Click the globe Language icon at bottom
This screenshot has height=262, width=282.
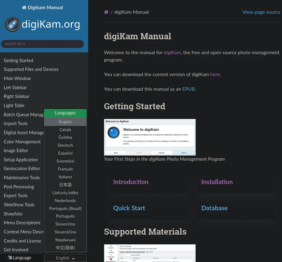pos(10,257)
